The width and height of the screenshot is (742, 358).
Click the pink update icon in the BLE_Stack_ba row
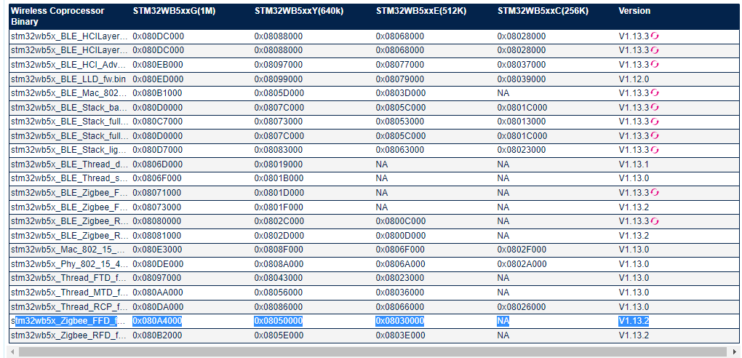click(x=655, y=107)
